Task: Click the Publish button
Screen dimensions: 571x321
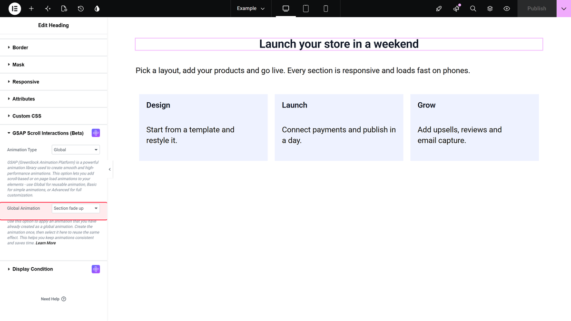Action: 537,9
